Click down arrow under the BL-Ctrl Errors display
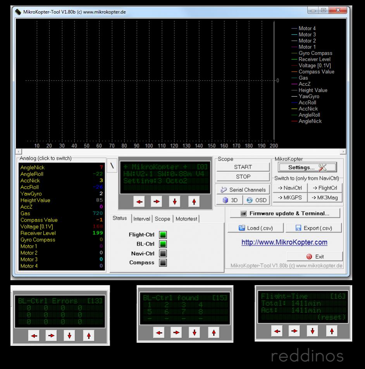The height and width of the screenshot is (369, 365). tap(69, 336)
